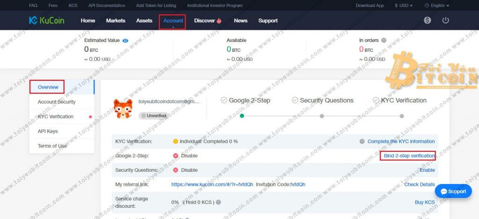Open the News page
This screenshot has height=219, width=479.
[241, 21]
